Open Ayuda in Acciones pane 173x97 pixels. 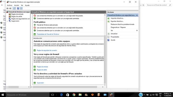click(113, 40)
